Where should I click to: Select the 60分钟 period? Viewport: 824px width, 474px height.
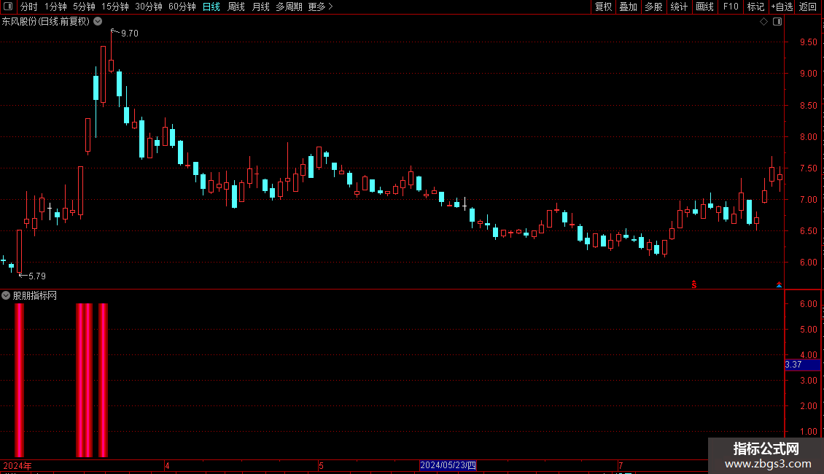(x=182, y=7)
